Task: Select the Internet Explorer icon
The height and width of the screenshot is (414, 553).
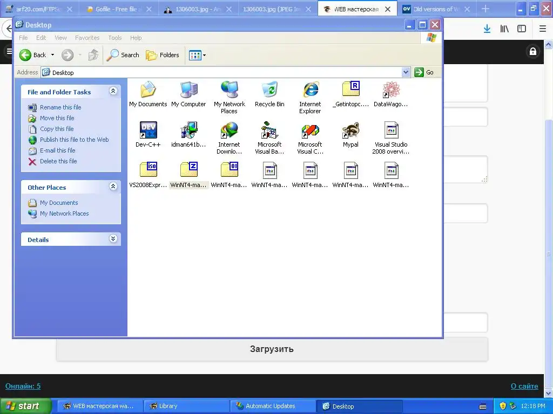Action: (x=310, y=97)
